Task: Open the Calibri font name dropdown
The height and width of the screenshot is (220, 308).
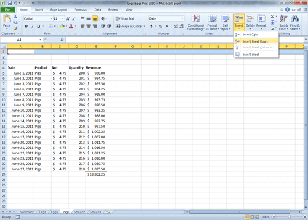Action: (x=52, y=18)
